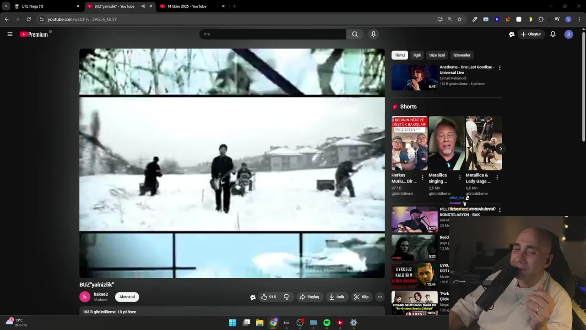586x330 pixels.
Task: Share the video via Paylaş
Action: (x=309, y=297)
